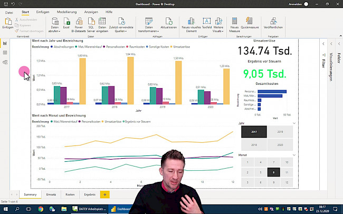Expand the Monat slicer chevron

point(294,155)
